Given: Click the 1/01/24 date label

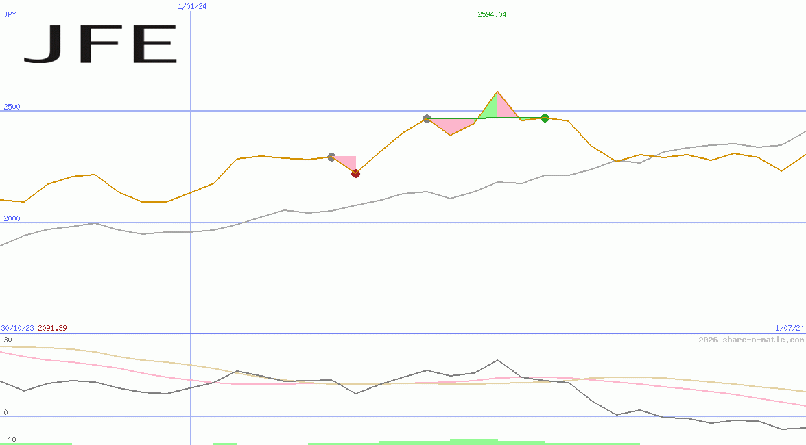Looking at the screenshot, I should 192,6.
